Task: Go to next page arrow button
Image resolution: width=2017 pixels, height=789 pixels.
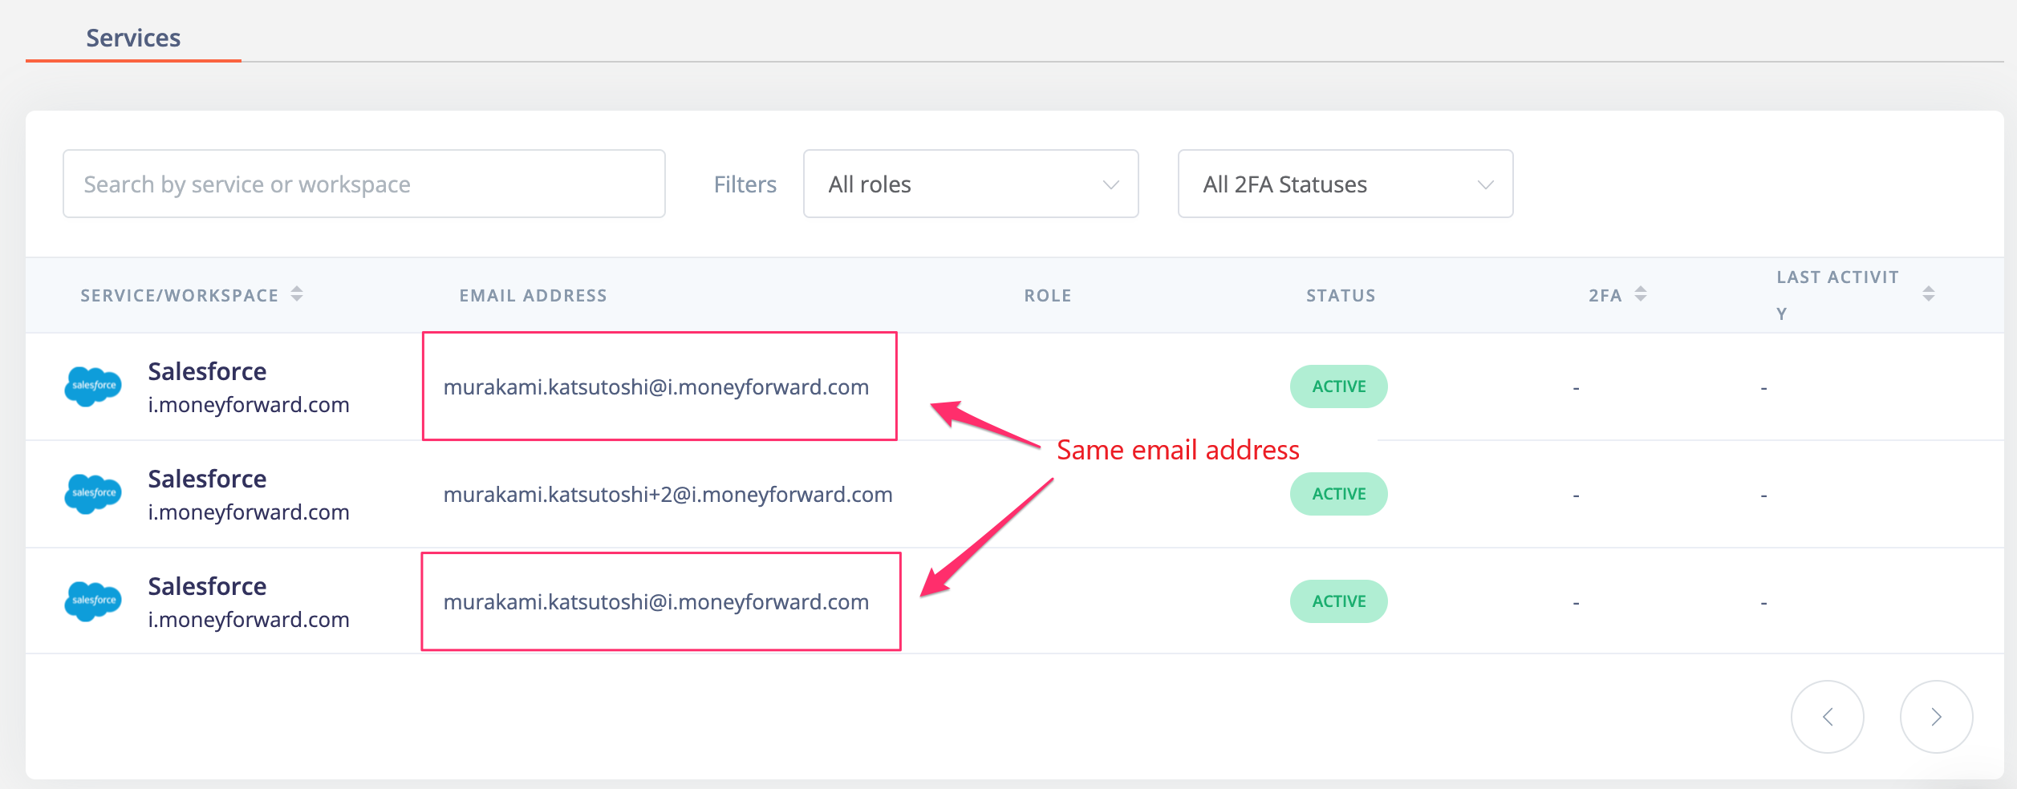Action: click(1937, 717)
